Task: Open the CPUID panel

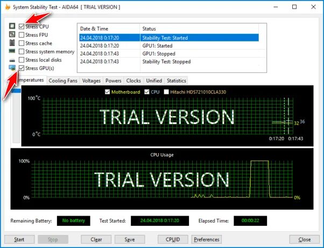Action: [173, 239]
